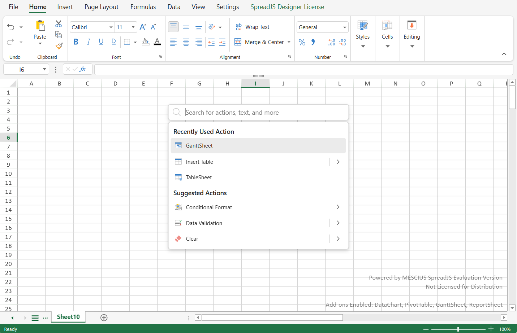Click the Wrap Text button
Image resolution: width=517 pixels, height=333 pixels.
pyautogui.click(x=252, y=27)
